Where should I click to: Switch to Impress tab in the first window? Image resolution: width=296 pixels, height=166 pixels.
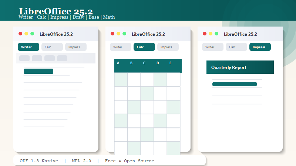(76, 47)
